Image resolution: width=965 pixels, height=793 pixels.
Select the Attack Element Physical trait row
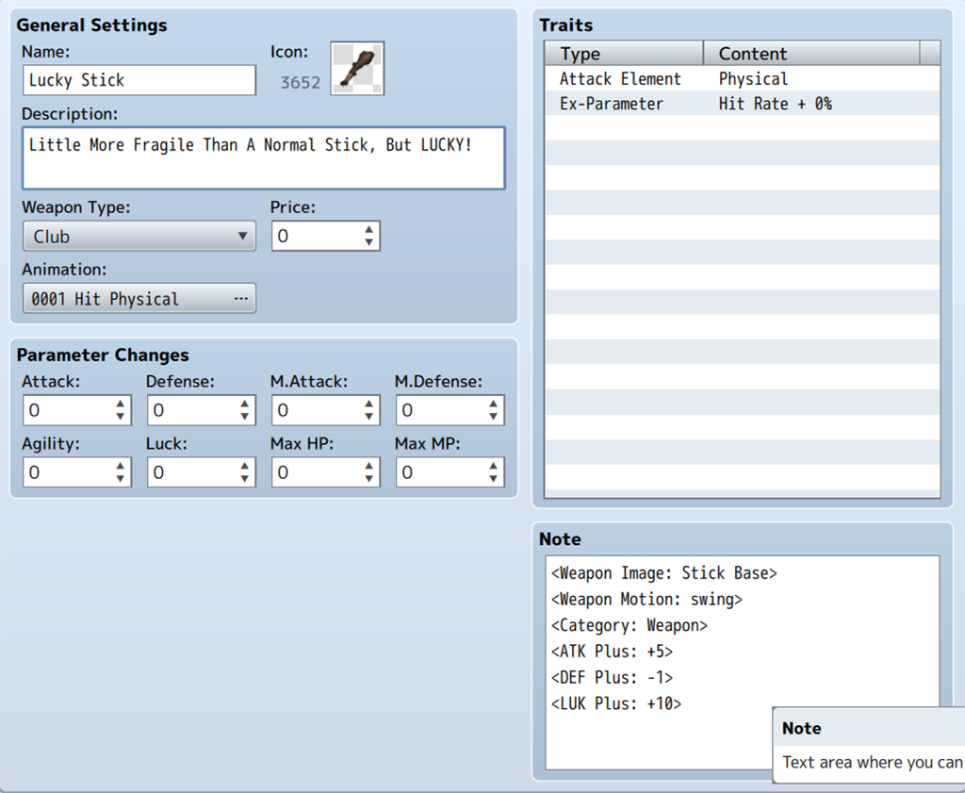click(x=743, y=79)
